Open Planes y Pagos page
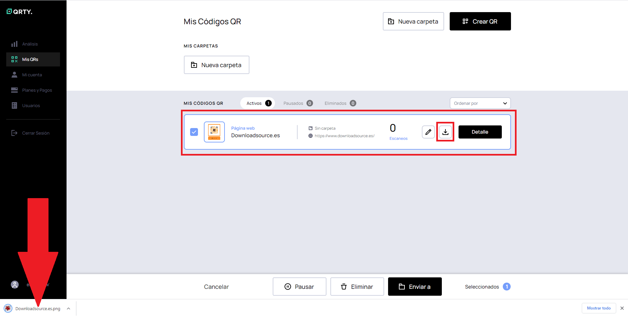Screen dimensions: 628x317 coord(33,90)
